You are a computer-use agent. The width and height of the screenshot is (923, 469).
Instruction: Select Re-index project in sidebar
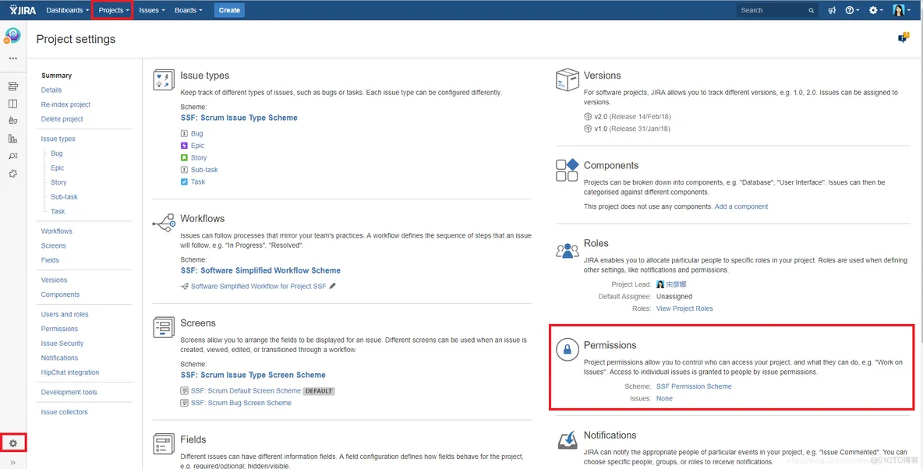tap(66, 104)
